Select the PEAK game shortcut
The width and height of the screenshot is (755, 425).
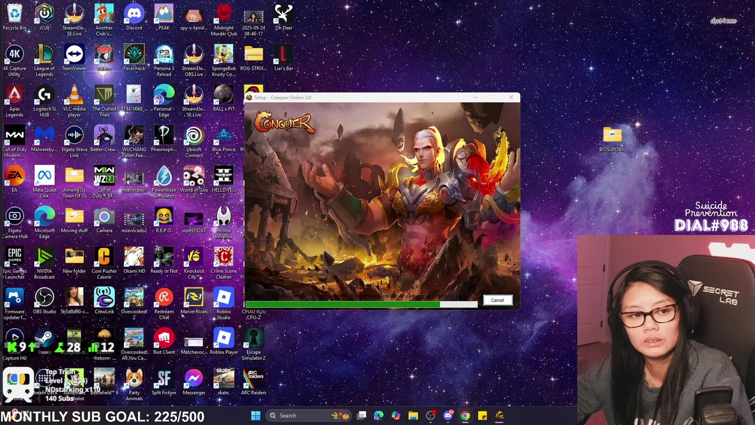164,17
